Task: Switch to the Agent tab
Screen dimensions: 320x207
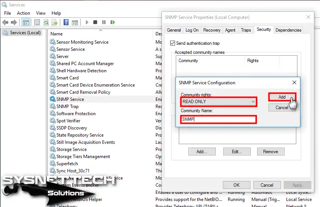Action: point(230,30)
